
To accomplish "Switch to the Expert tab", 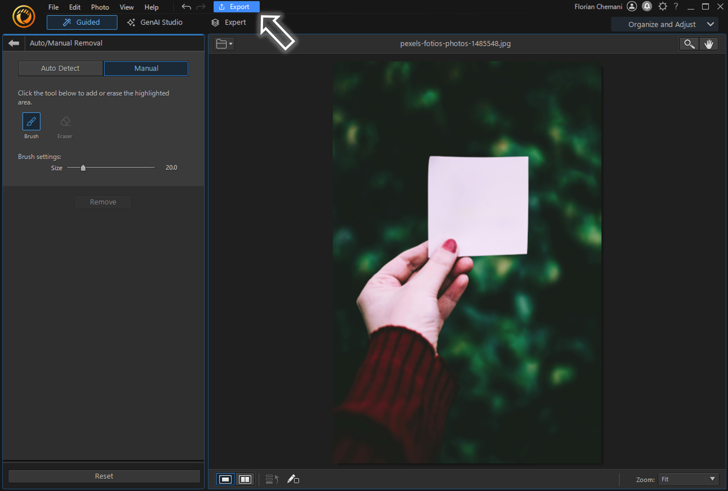I will click(229, 22).
